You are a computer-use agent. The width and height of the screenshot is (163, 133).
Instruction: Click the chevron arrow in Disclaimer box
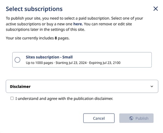[x=152, y=86]
